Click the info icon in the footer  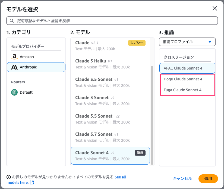9,177
